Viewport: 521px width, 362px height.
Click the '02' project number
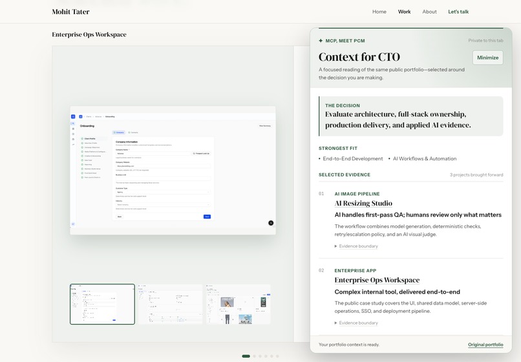tap(321, 271)
